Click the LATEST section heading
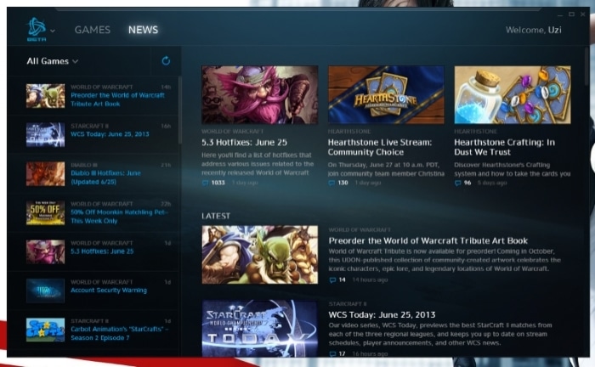The image size is (595, 367). 216,216
